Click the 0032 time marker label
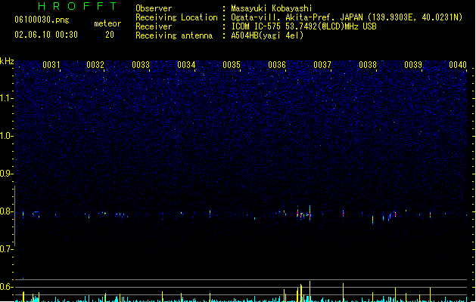 coord(95,65)
